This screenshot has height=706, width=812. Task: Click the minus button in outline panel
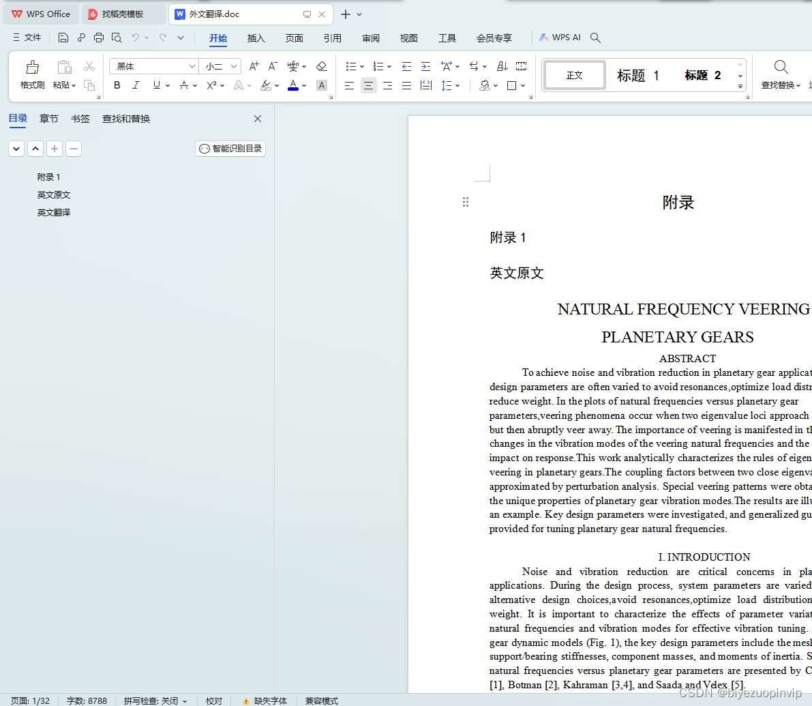coord(74,149)
